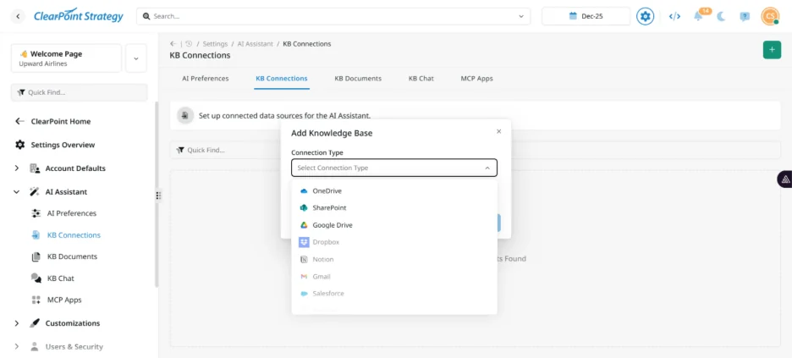The image size is (792, 358).
Task: Expand the search bar dropdown chevron
Action: point(521,16)
